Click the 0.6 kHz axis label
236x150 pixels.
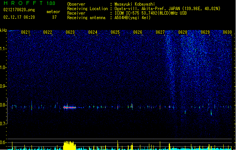(x=3, y=142)
